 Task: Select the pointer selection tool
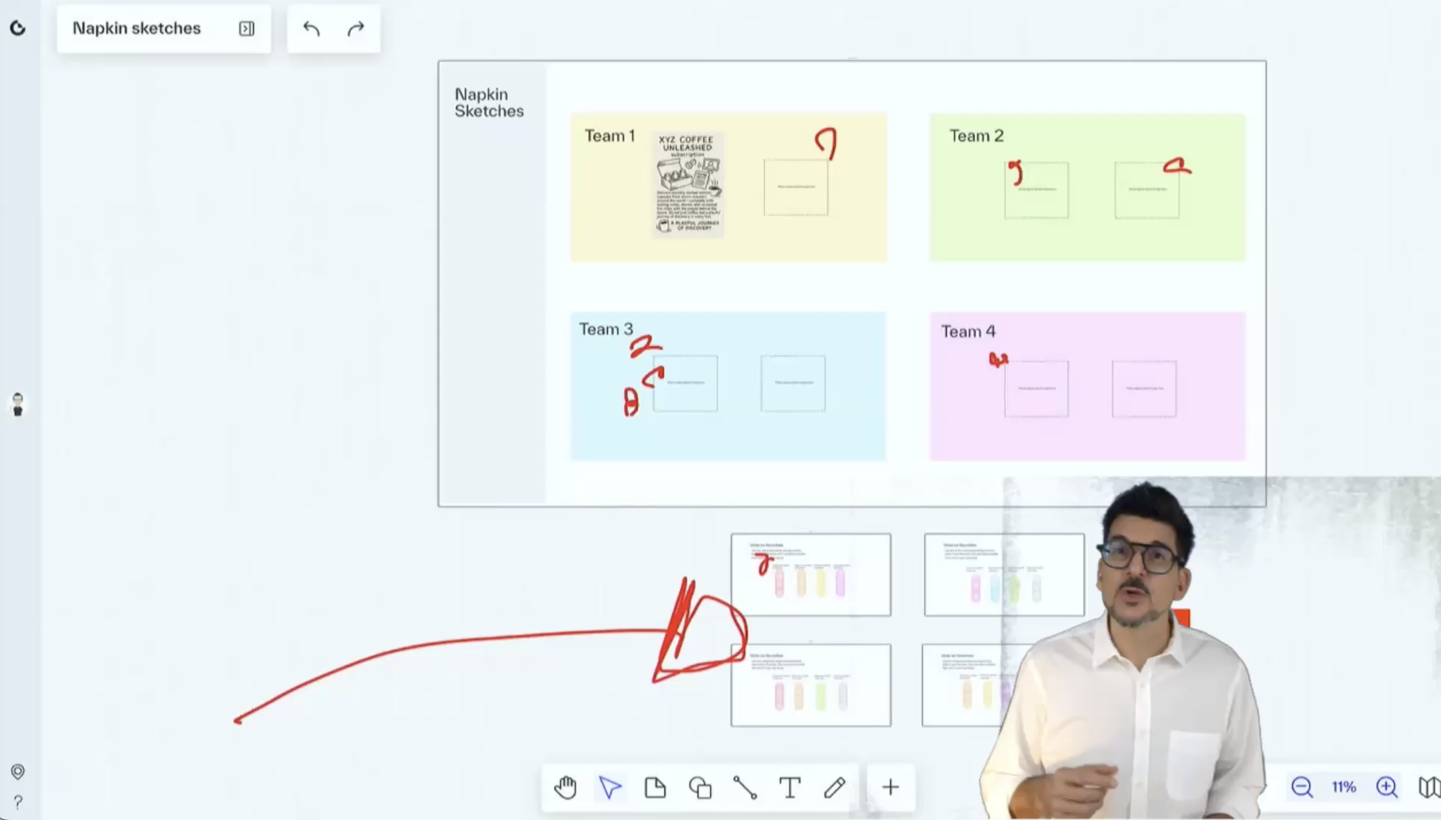(610, 787)
